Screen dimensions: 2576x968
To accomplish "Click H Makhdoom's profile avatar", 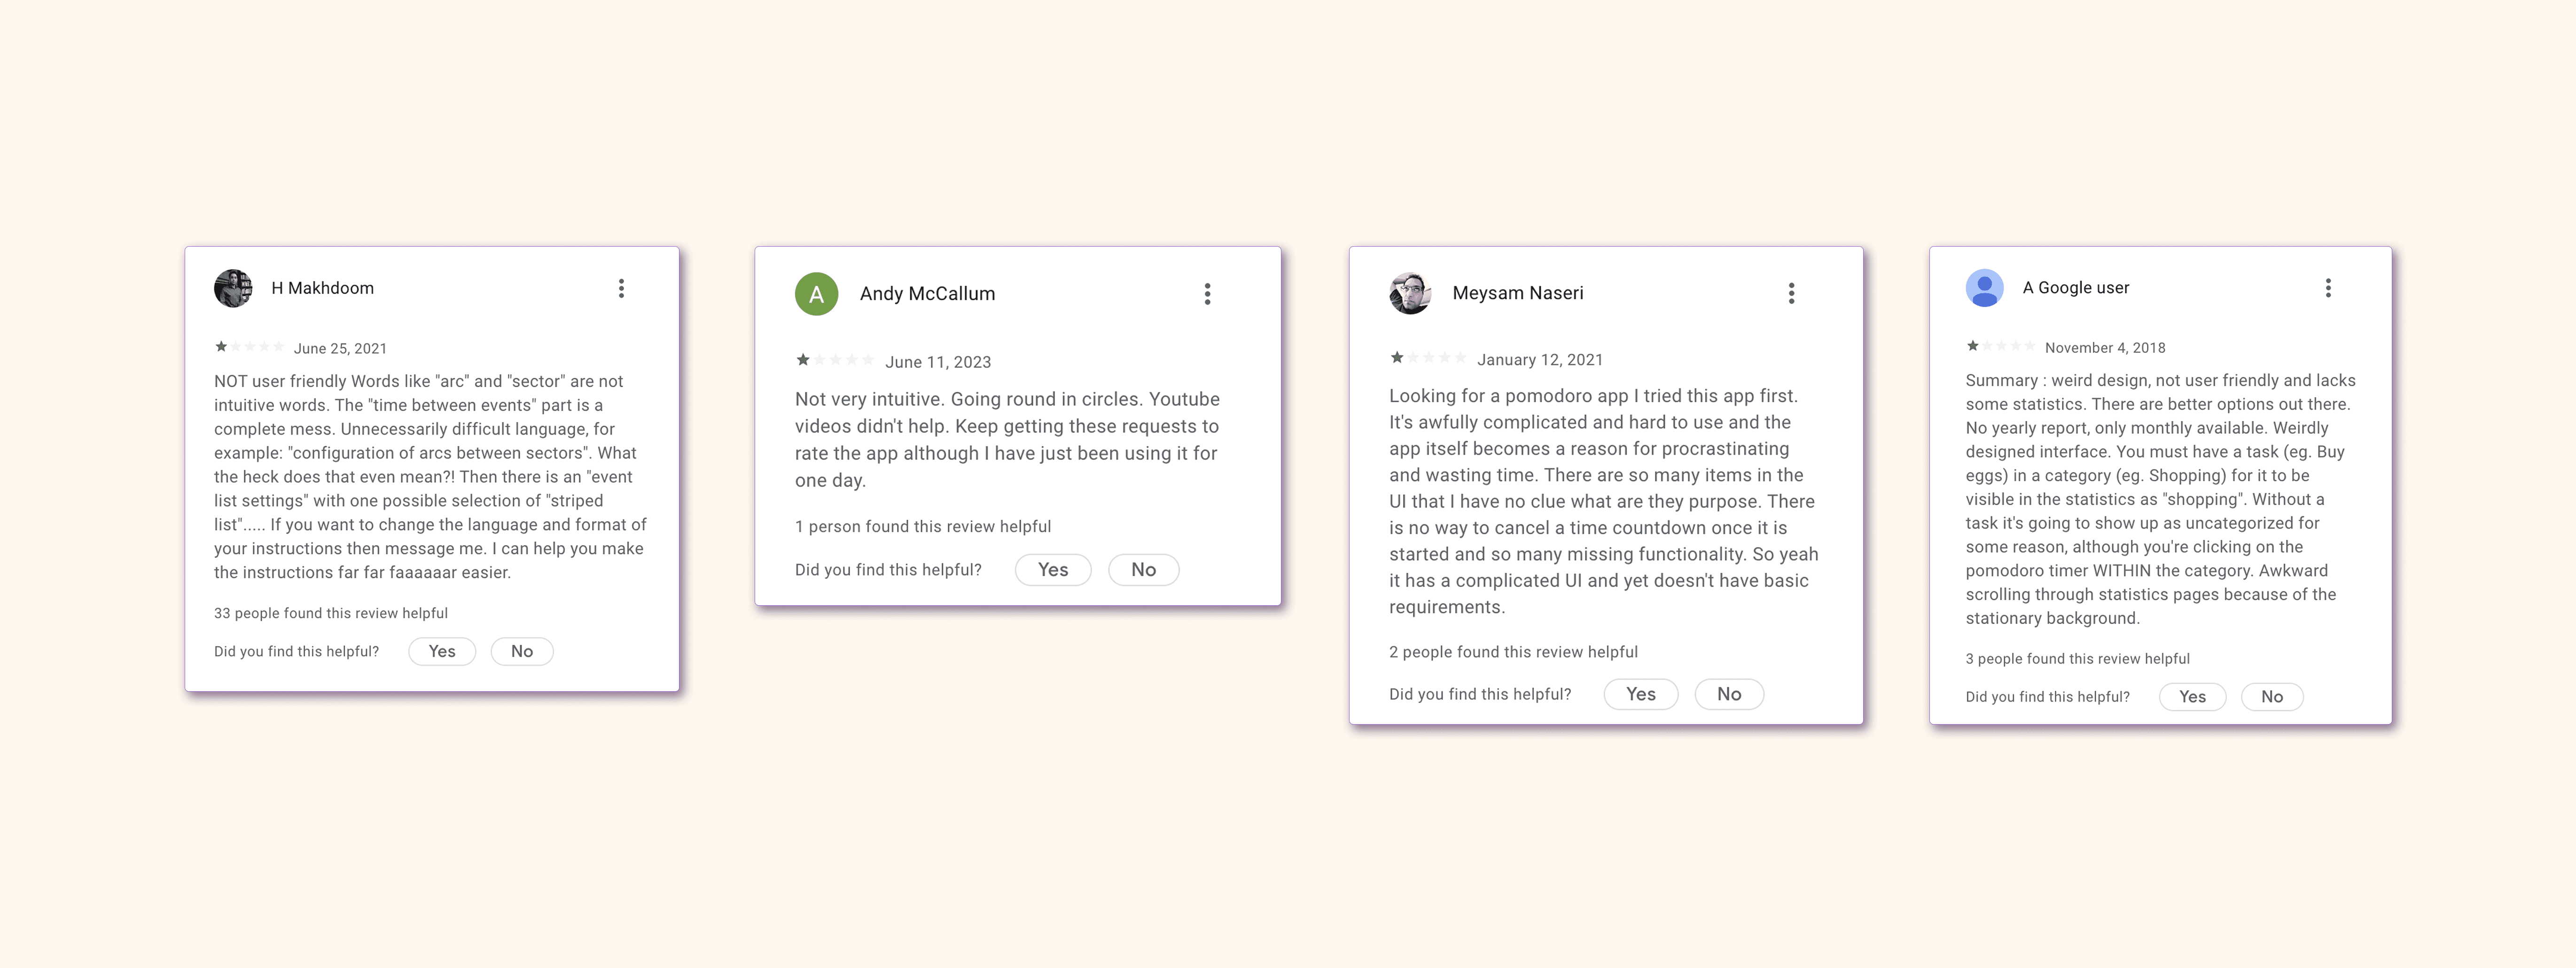I will tap(233, 288).
